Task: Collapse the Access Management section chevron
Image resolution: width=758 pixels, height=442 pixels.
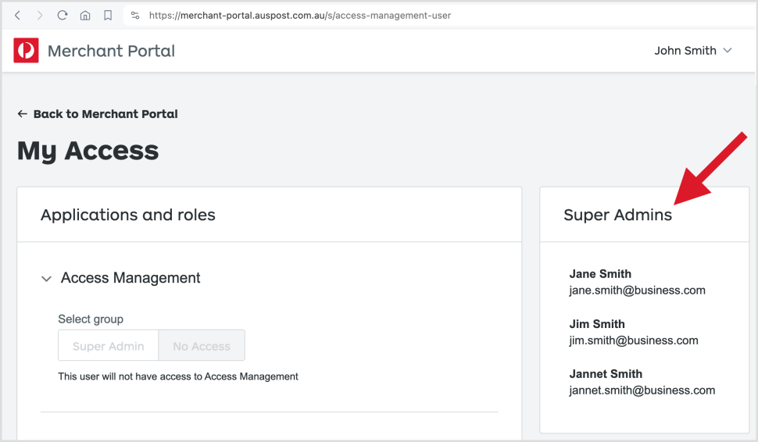Action: [x=46, y=279]
